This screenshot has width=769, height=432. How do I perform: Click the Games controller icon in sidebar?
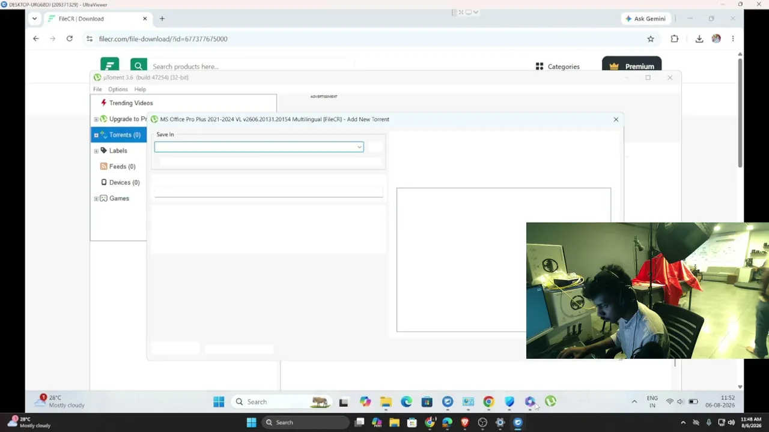[x=103, y=199]
